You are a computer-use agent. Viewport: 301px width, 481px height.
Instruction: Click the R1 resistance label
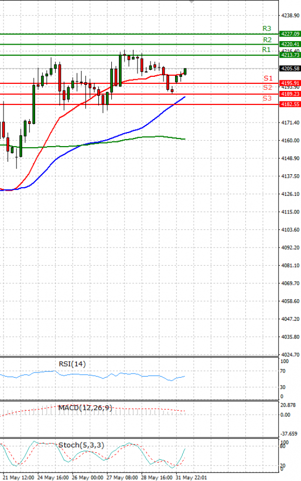266,49
